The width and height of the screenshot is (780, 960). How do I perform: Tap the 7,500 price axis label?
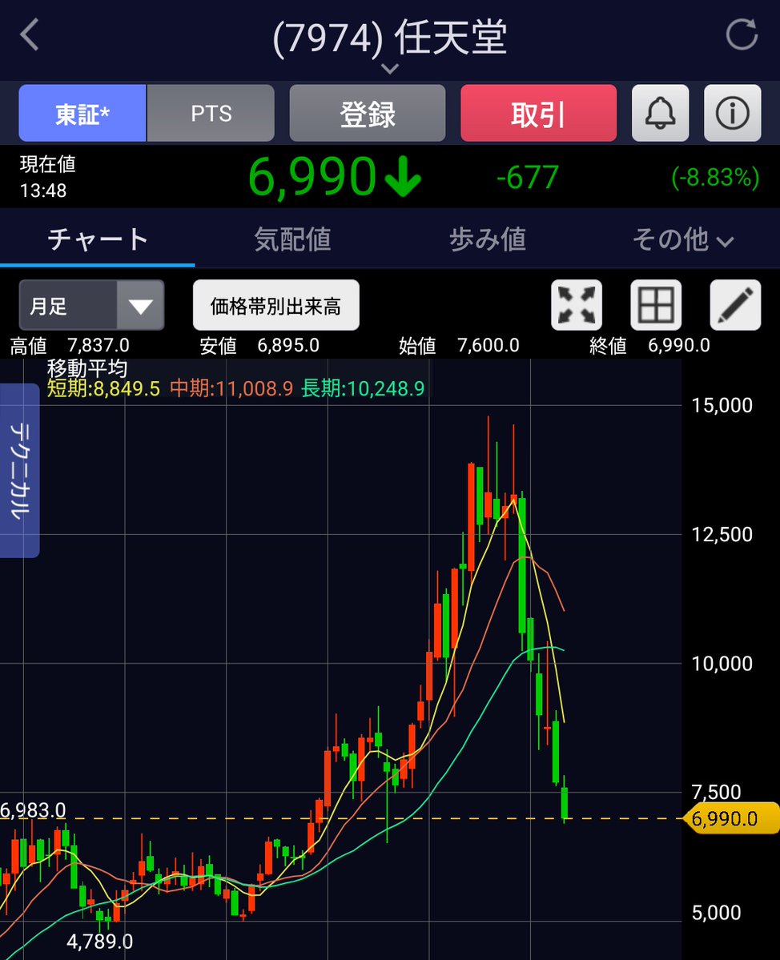pyautogui.click(x=716, y=792)
